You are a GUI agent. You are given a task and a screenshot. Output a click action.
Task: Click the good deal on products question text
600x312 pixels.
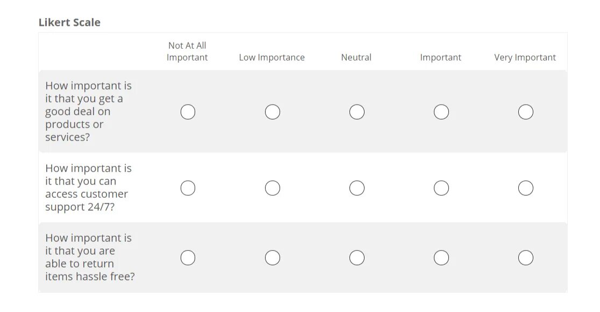pos(88,112)
